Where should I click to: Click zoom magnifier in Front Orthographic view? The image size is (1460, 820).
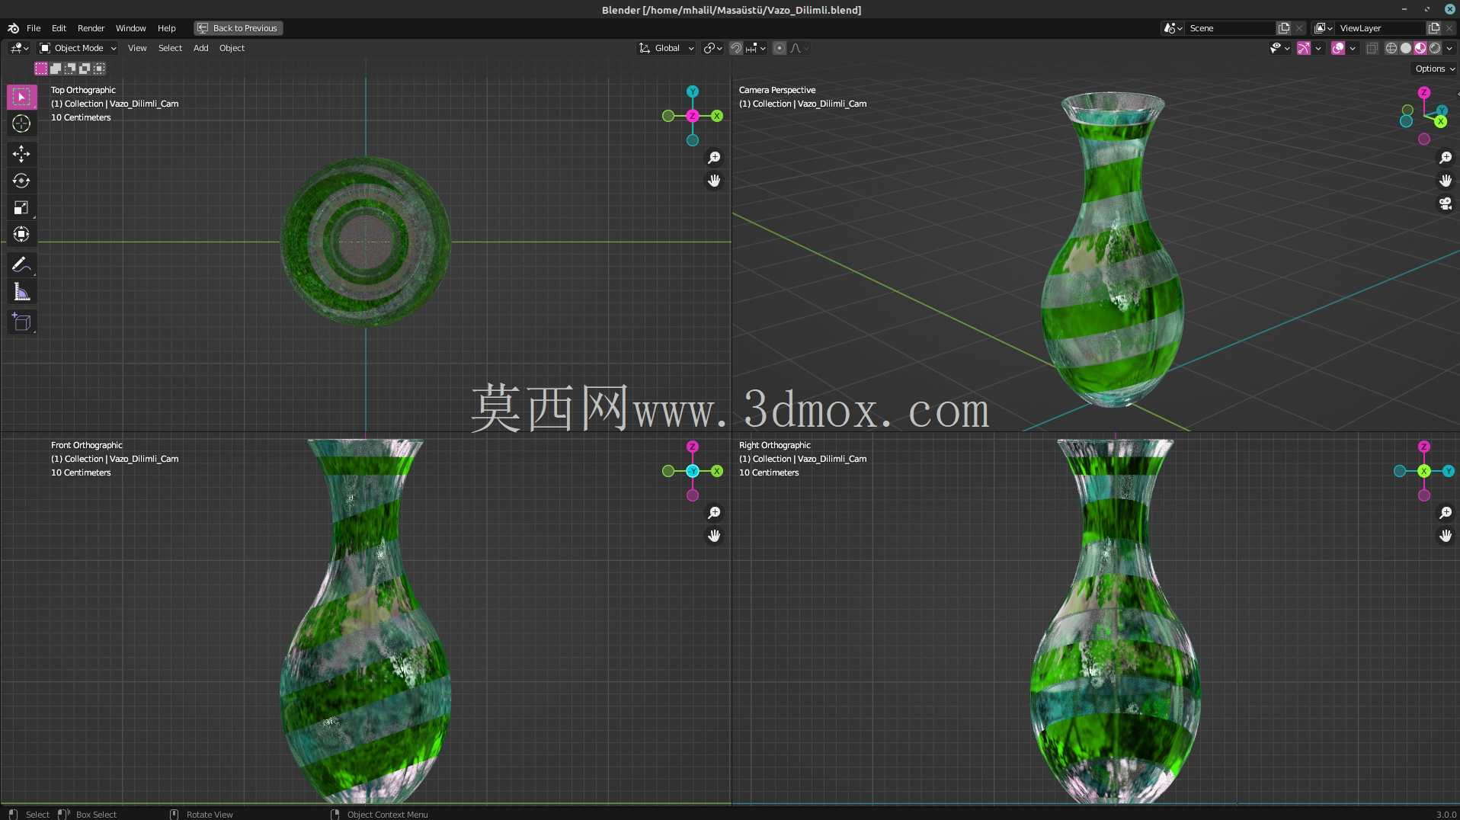pos(714,513)
